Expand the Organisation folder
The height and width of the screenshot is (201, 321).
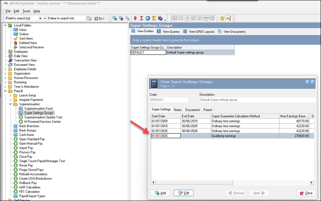click(x=5, y=73)
